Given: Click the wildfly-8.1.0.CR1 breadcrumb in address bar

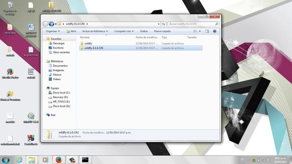Looking at the screenshot, I should 75,24.
